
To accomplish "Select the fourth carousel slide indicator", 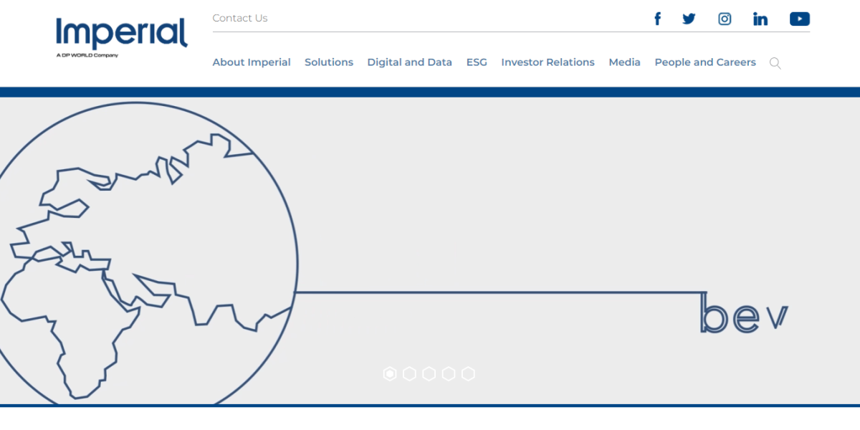I will [x=449, y=373].
